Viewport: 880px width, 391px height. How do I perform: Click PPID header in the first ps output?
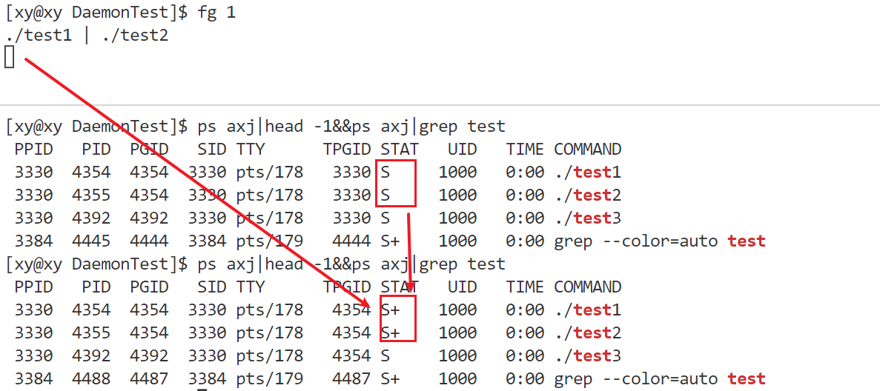pyautogui.click(x=33, y=150)
